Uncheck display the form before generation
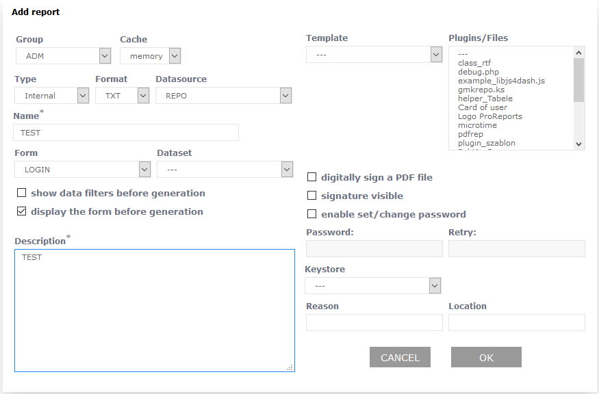 [x=22, y=212]
